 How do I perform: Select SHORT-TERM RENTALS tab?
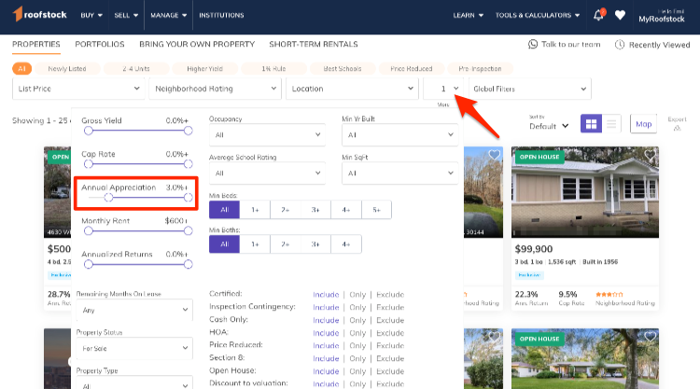click(x=314, y=44)
